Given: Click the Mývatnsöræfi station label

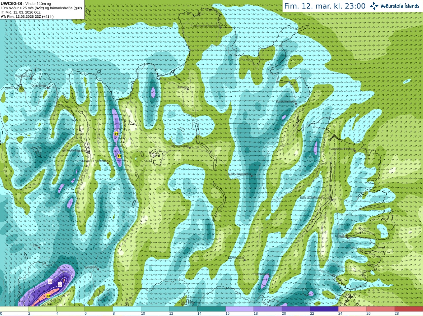Looking at the screenshot, I should point(180,145).
